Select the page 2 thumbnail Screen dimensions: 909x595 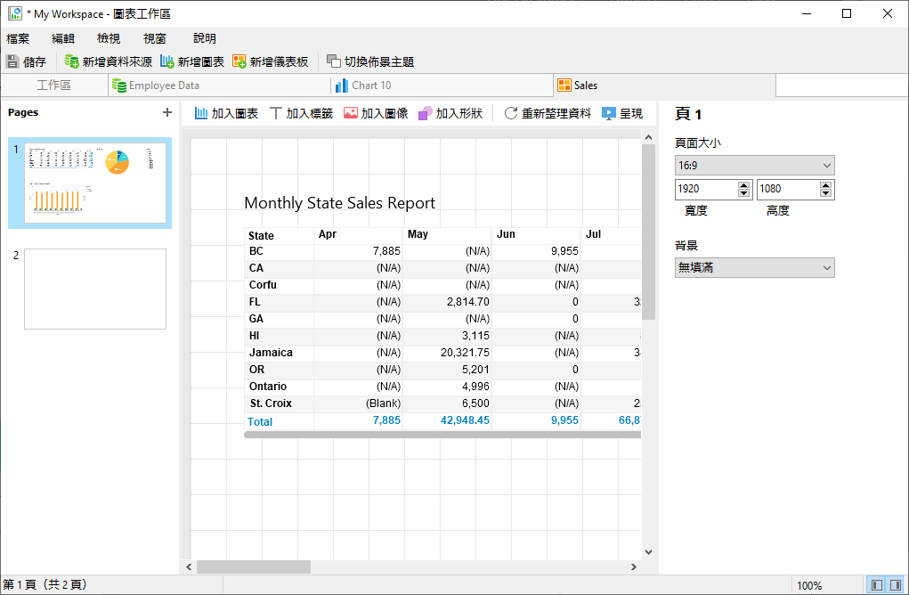(x=94, y=289)
